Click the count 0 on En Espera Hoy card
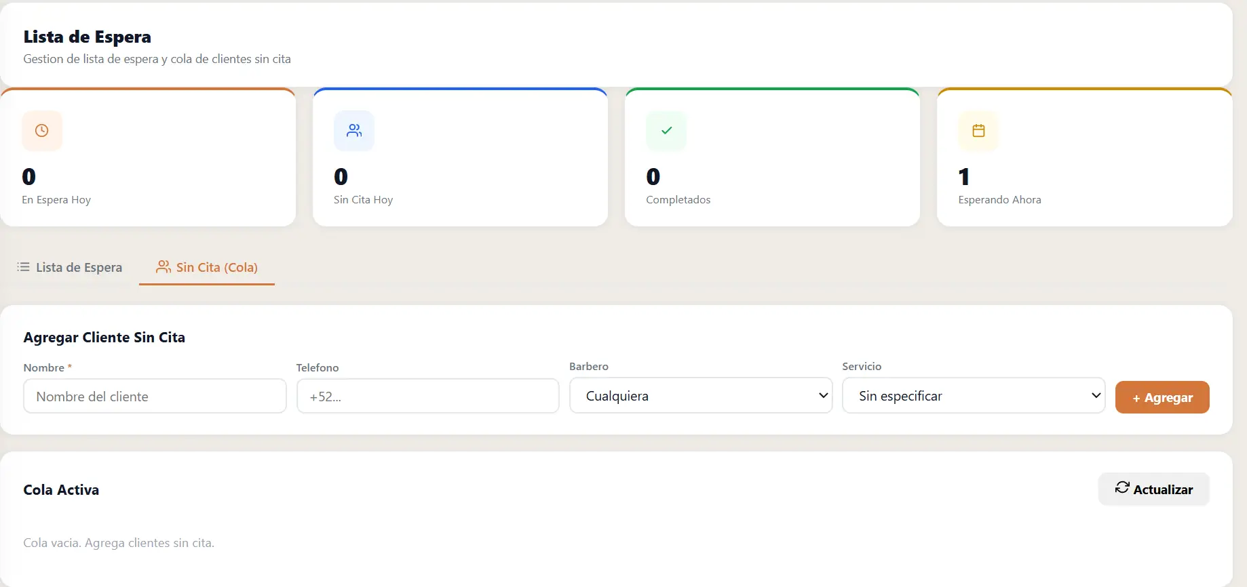This screenshot has width=1247, height=587. point(29,177)
